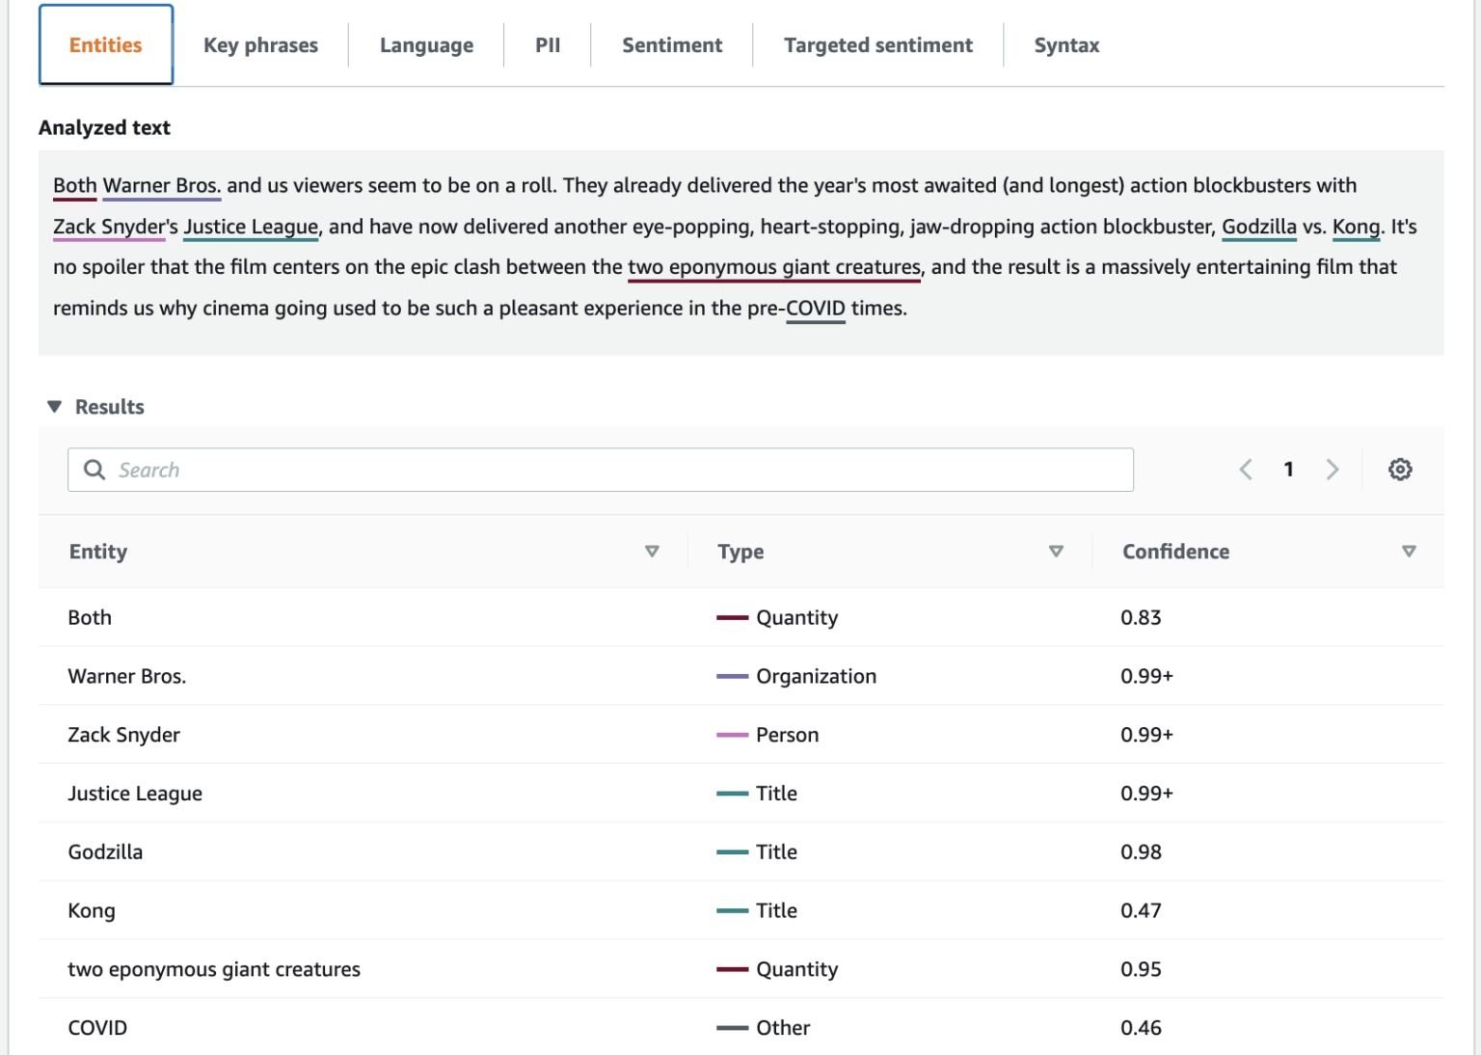Viewport: 1481px width, 1055px height.
Task: Switch to the Sentiment tab
Action: click(x=671, y=44)
